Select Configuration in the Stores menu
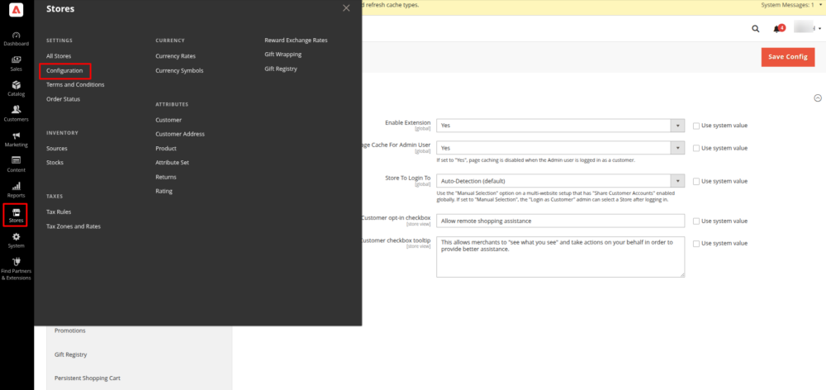 [x=64, y=71]
